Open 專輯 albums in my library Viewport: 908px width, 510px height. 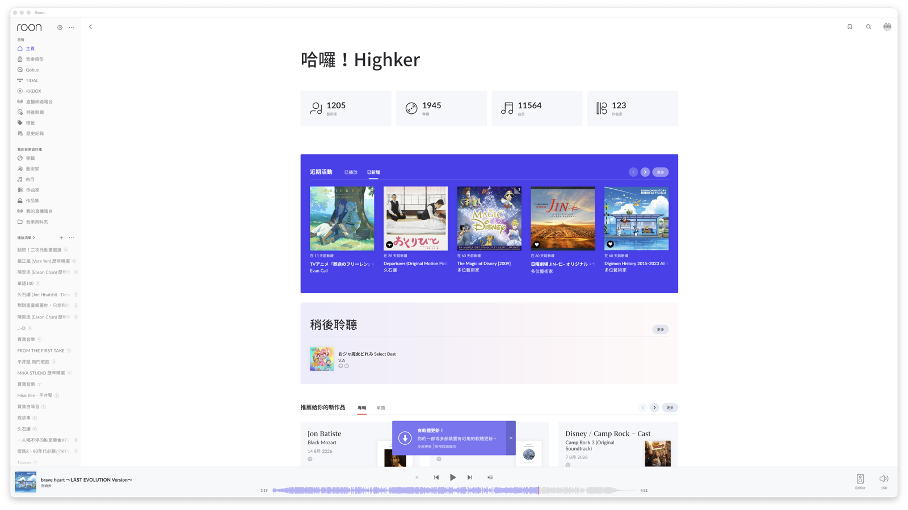coord(30,158)
